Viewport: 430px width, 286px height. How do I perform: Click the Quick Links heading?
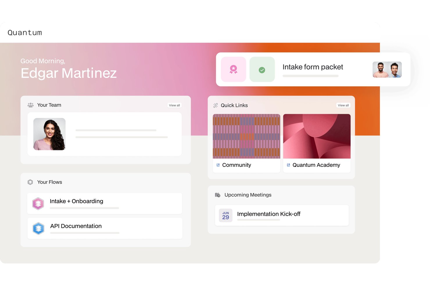(x=234, y=105)
